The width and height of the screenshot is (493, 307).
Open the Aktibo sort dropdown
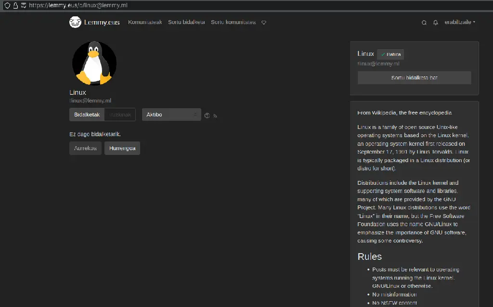tap(171, 115)
